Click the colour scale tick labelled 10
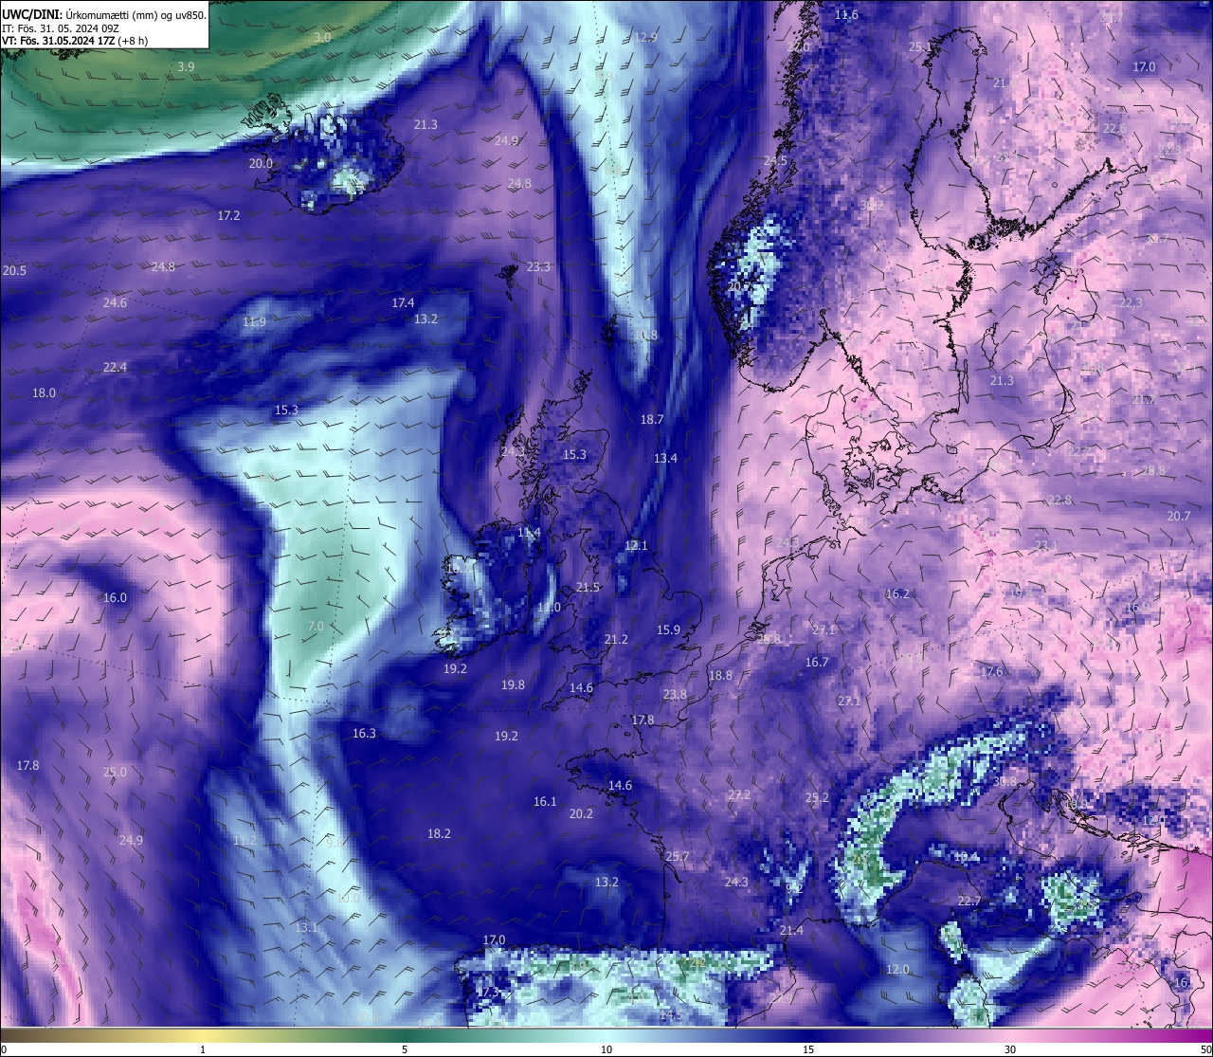 606,1049
